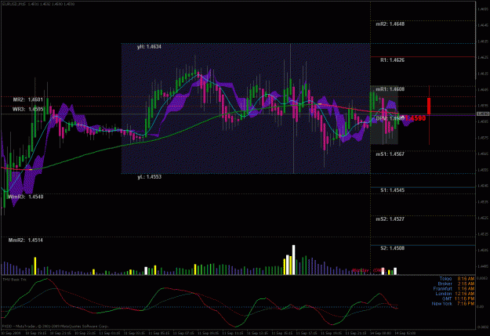Click the red 'Monday (GMT)' label
The height and width of the screenshot is (336, 490).
368,270
